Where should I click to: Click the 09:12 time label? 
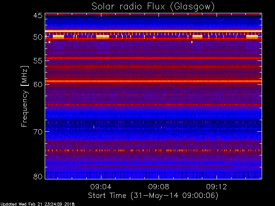(x=217, y=187)
